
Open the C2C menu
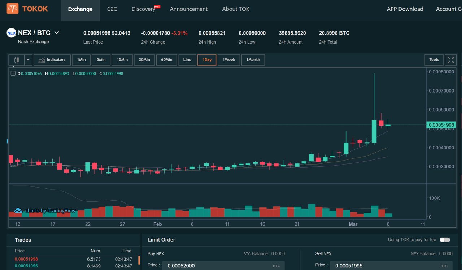(x=112, y=9)
